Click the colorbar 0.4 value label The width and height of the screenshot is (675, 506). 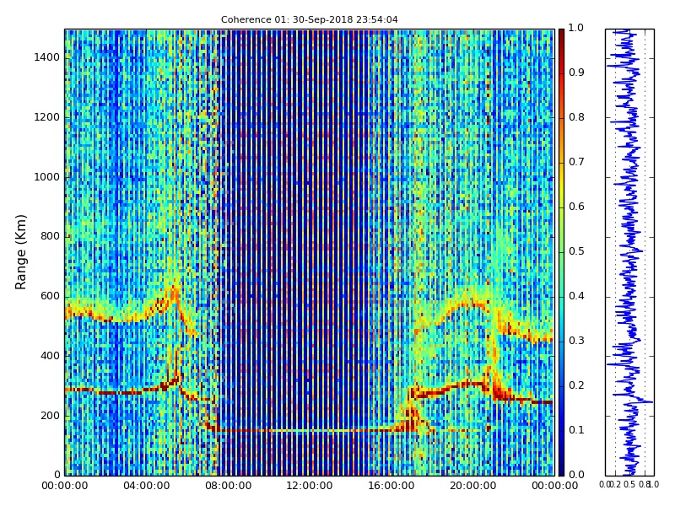[576, 296]
